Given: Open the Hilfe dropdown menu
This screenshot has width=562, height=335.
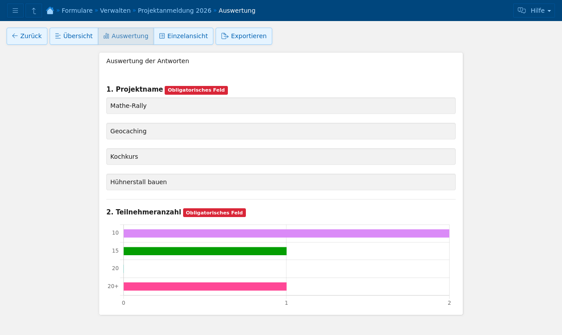Looking at the screenshot, I should (x=534, y=11).
